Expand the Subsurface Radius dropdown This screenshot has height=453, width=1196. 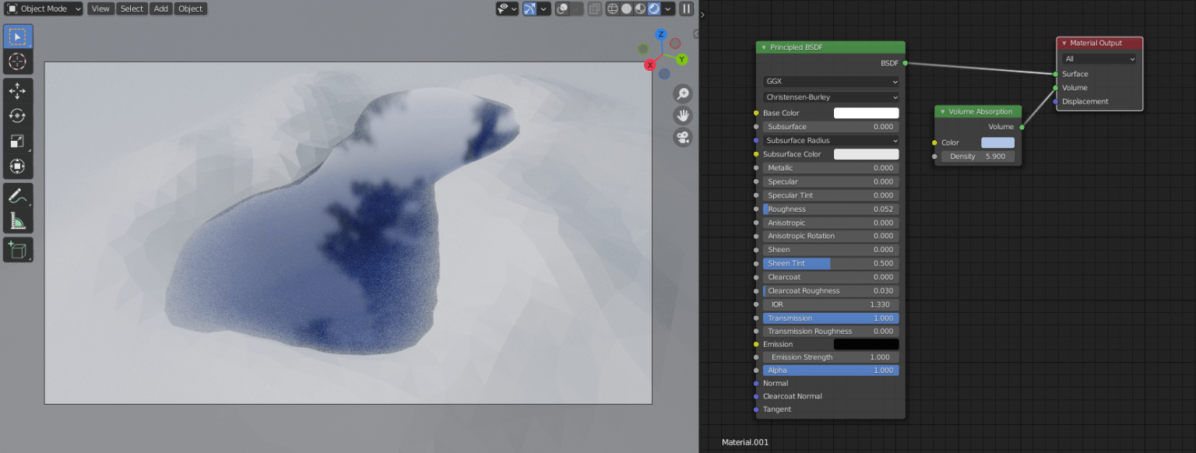(x=831, y=141)
